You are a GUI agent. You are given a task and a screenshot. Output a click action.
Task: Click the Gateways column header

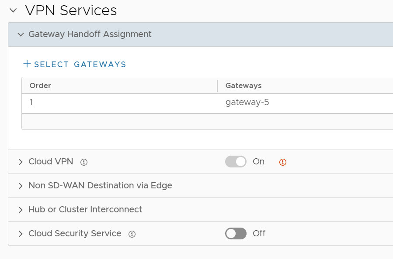click(243, 85)
